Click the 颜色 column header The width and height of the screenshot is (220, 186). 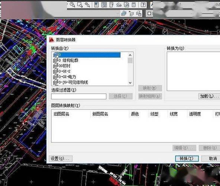point(139,114)
